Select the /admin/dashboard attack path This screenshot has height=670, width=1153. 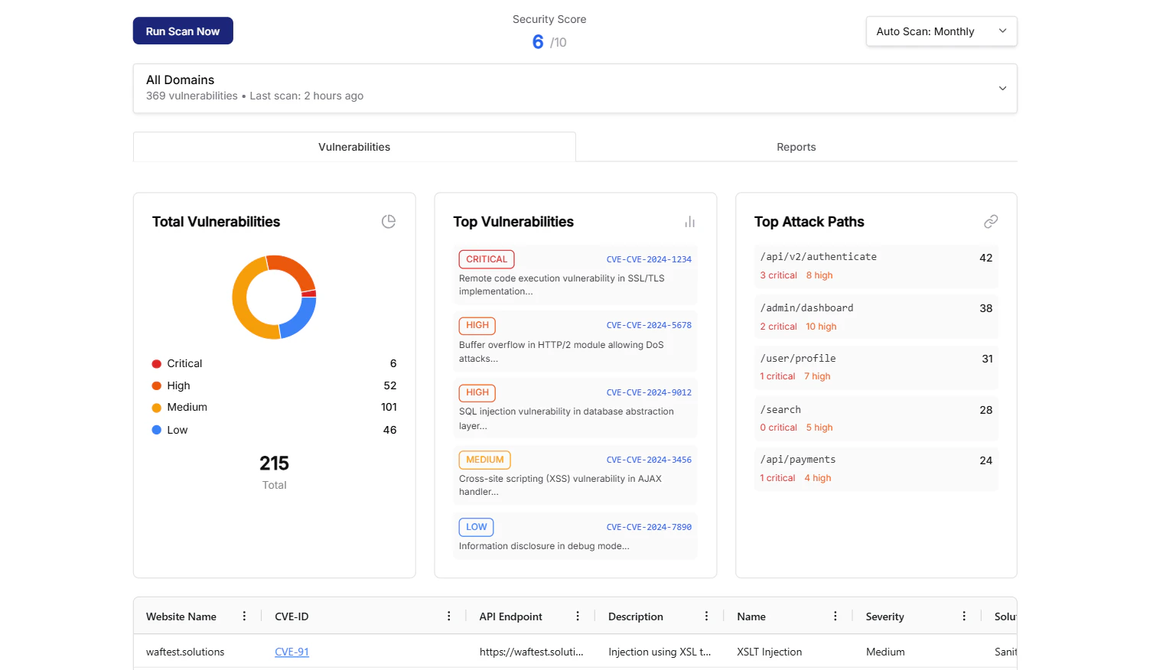pyautogui.click(x=876, y=317)
